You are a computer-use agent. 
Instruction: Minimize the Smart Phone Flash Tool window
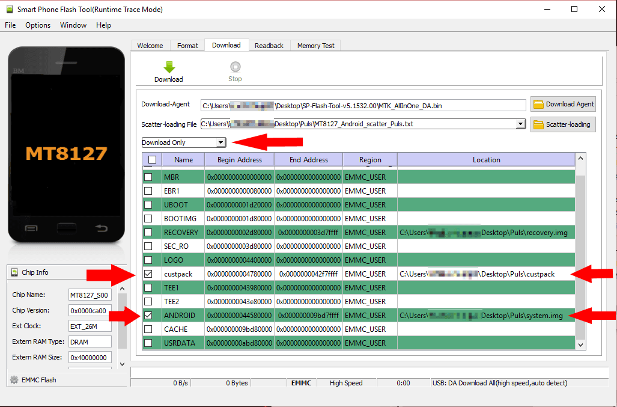click(x=547, y=9)
